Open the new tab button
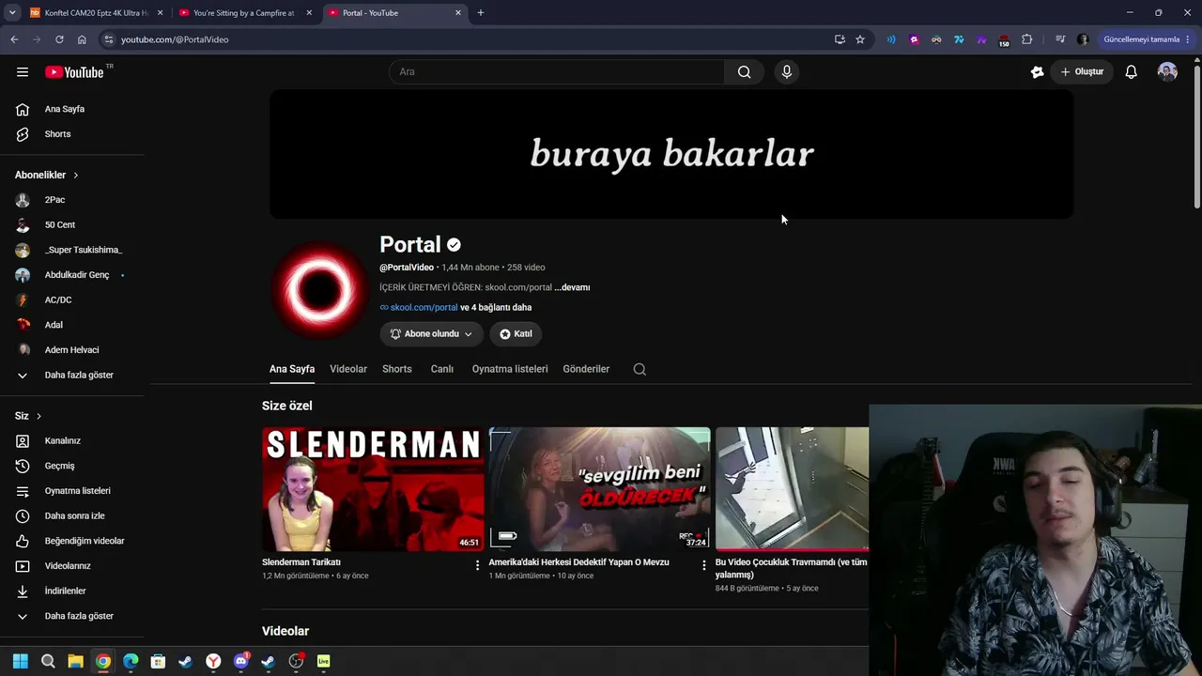 (481, 13)
